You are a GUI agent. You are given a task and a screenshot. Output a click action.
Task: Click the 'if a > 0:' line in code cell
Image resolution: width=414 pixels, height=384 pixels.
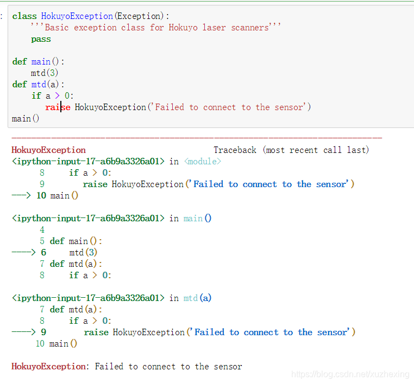(x=52, y=95)
